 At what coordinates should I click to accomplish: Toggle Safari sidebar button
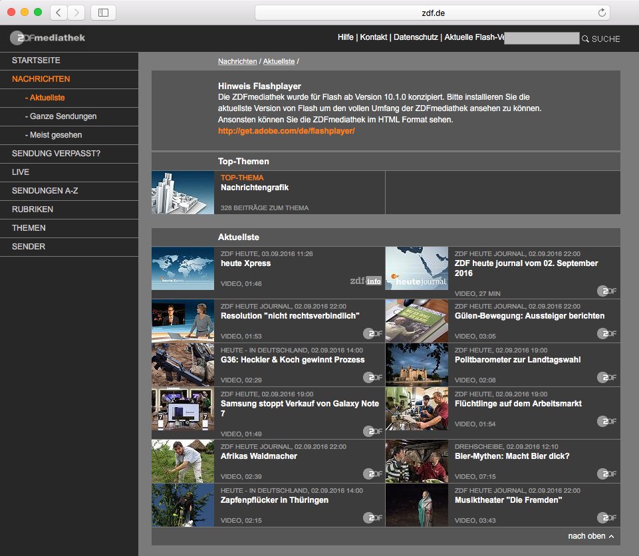[104, 13]
